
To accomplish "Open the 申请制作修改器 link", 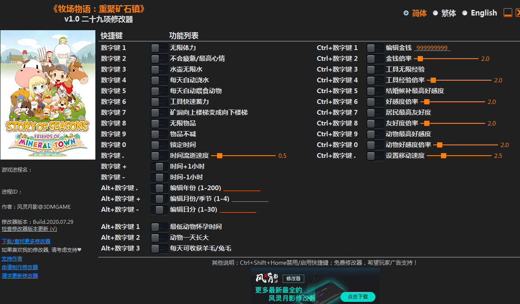I will [20, 267].
